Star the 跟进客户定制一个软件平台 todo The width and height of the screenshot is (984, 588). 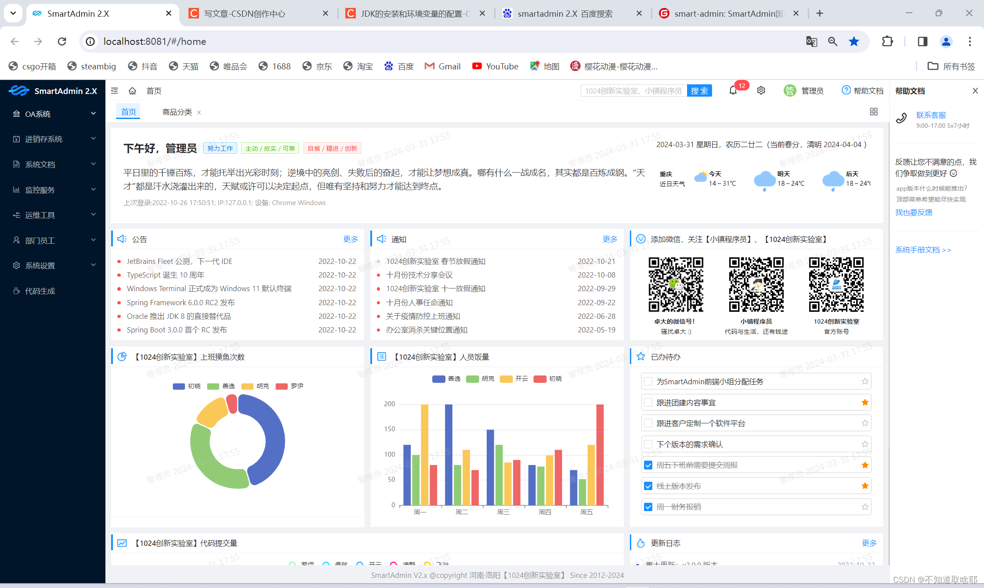tap(865, 423)
